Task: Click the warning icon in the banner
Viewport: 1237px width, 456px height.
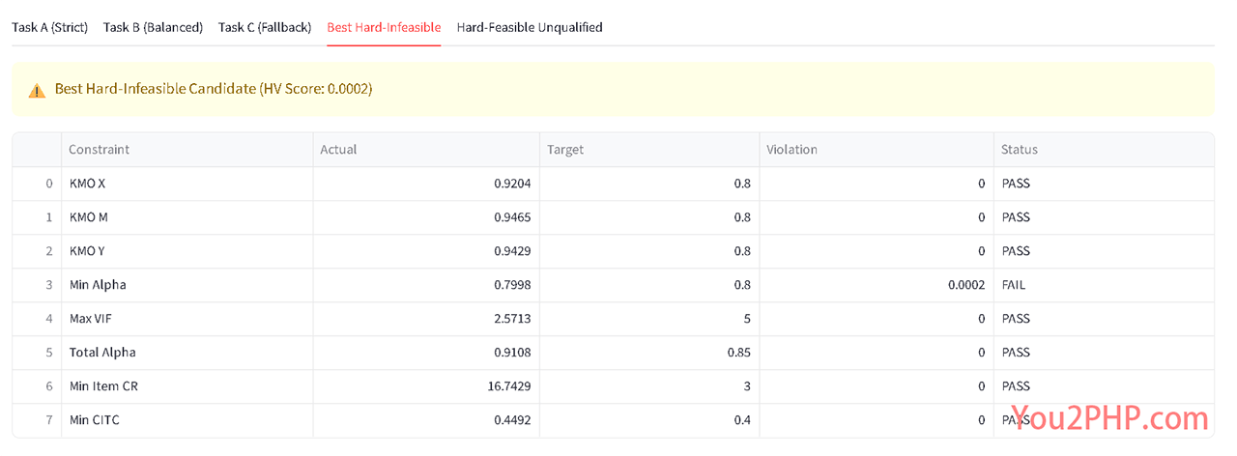Action: [37, 90]
